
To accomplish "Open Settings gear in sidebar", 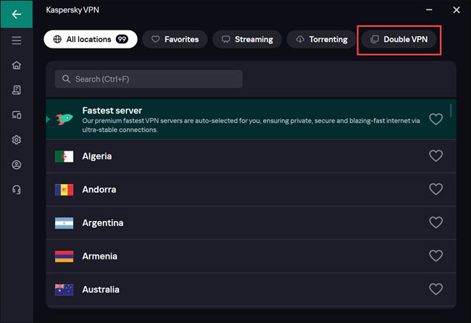I will (x=16, y=140).
